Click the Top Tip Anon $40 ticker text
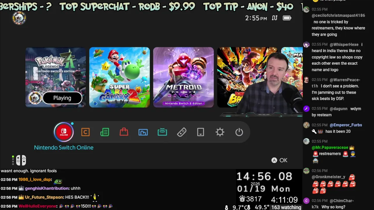Screen dimensions: 374x210 [248, 6]
